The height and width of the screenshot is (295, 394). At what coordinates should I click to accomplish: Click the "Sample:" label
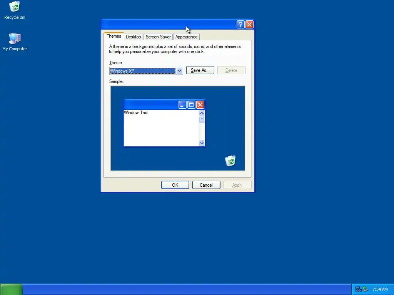tap(117, 81)
